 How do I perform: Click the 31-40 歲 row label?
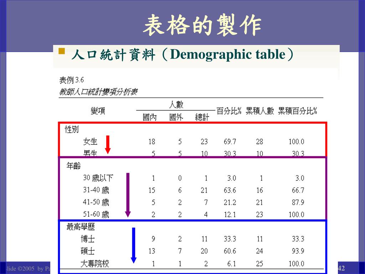pyautogui.click(x=96, y=190)
